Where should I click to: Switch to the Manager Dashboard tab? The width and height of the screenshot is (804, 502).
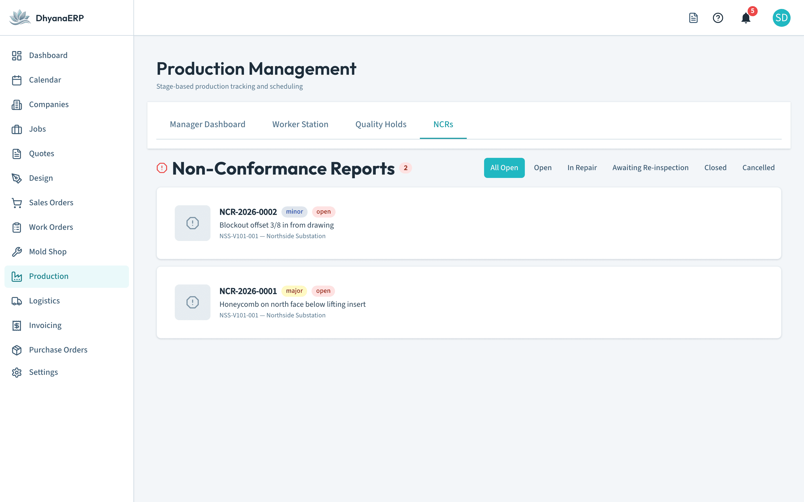click(x=207, y=124)
